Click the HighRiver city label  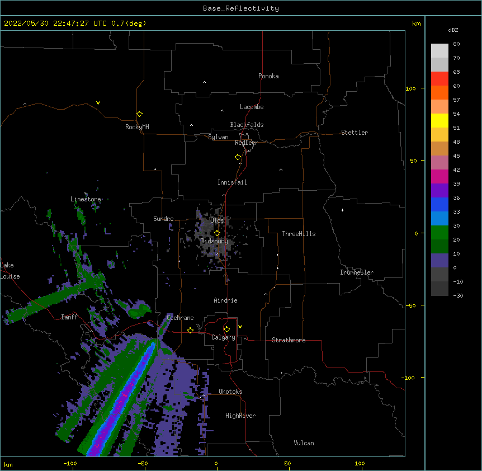click(x=240, y=416)
